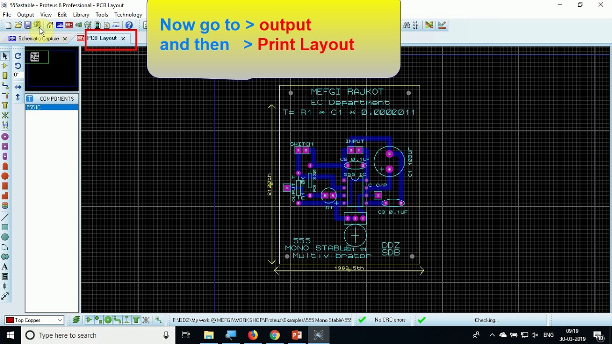Click the rotation angle input field
Screen dimensions: 612x344
click(18, 75)
